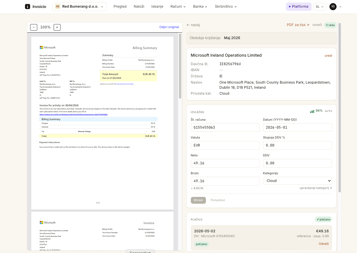Screen dimensions: 357x253
Task: Click the Platforma button
Action: coord(298,7)
